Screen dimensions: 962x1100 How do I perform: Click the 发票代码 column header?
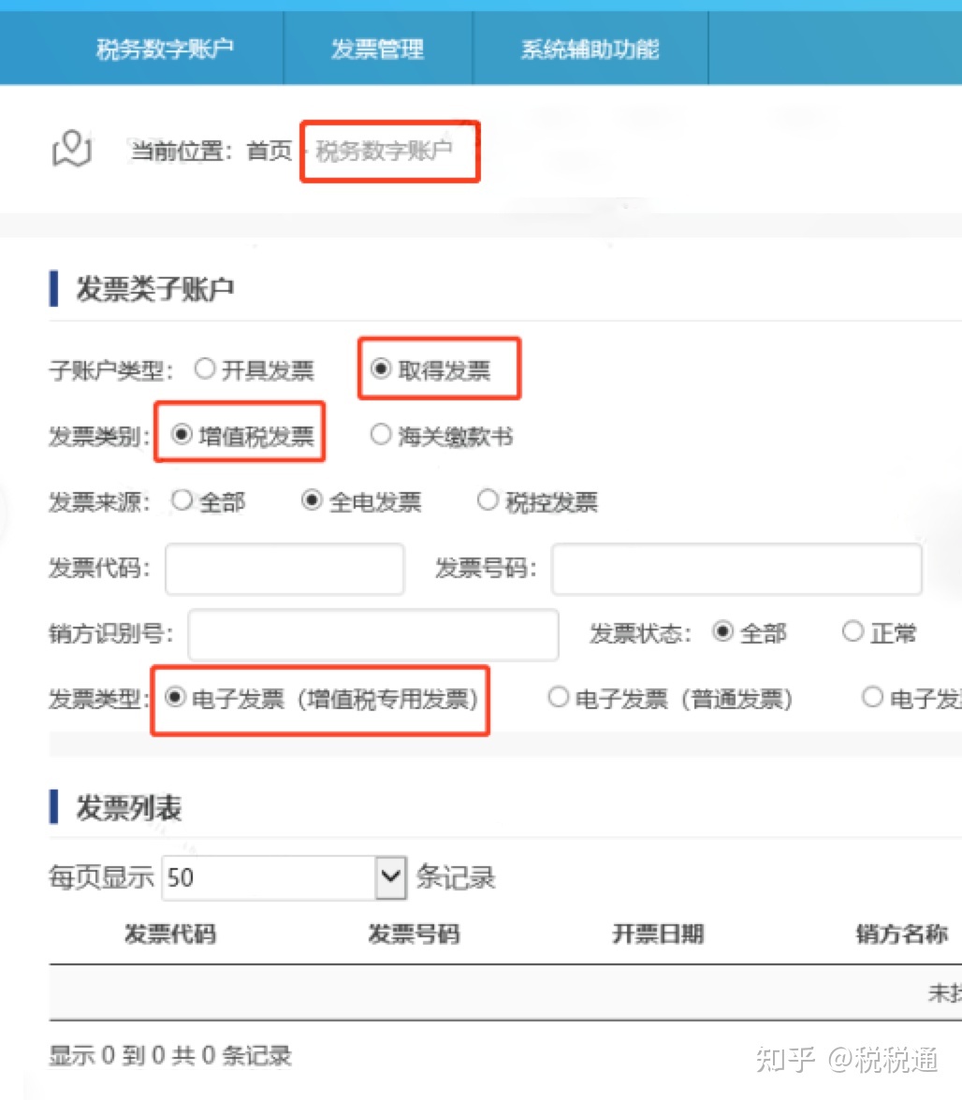point(170,934)
